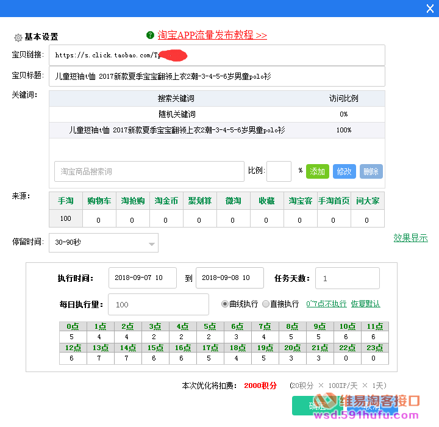The height and width of the screenshot is (427, 439).
Task: Click the 效果显示 link
Action: tap(411, 238)
